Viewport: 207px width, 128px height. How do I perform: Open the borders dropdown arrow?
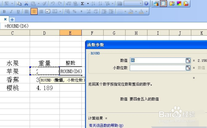pyautogui.click(x=125, y=12)
